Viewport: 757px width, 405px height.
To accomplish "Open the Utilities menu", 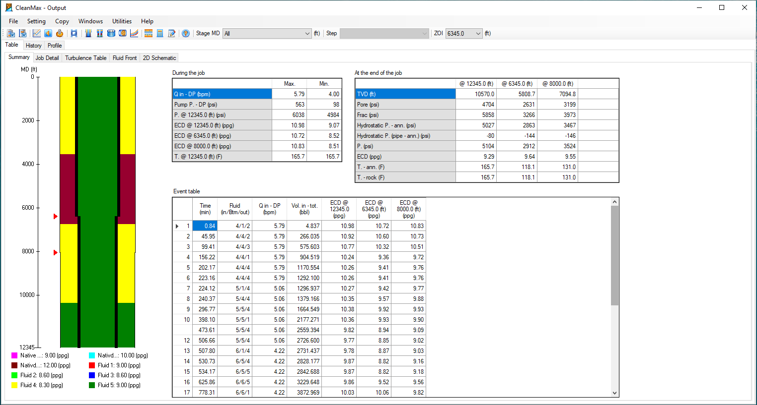I will [122, 21].
